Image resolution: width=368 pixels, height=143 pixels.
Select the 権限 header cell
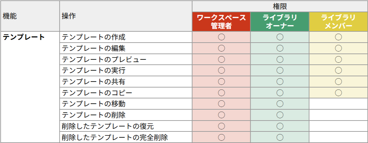280,6
